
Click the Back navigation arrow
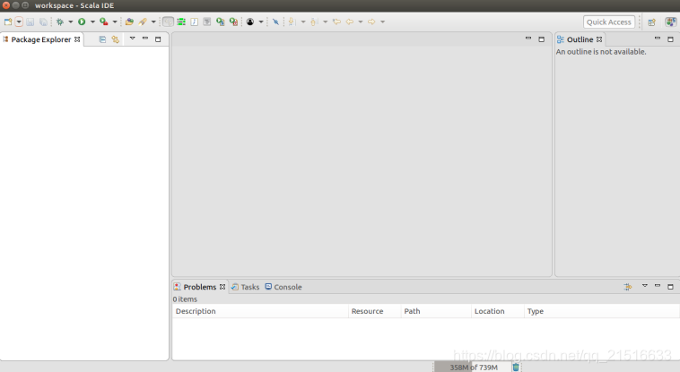coord(350,22)
